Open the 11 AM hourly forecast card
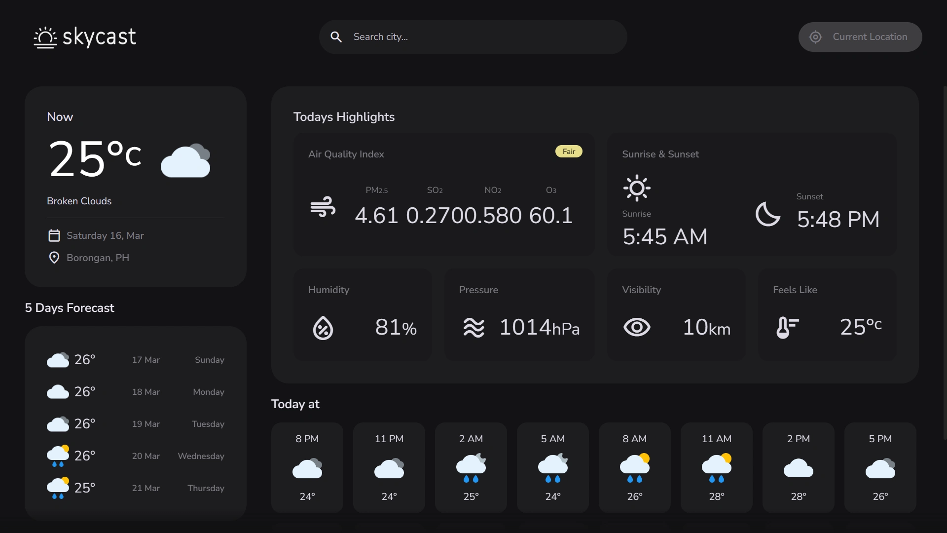The image size is (947, 533). pos(716,467)
